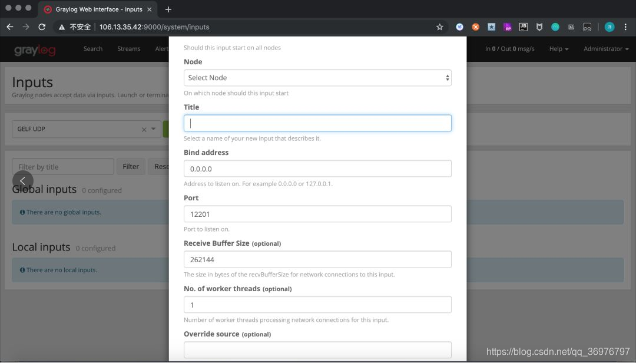Open the Select Node dropdown
This screenshot has height=363, width=636.
pos(317,78)
